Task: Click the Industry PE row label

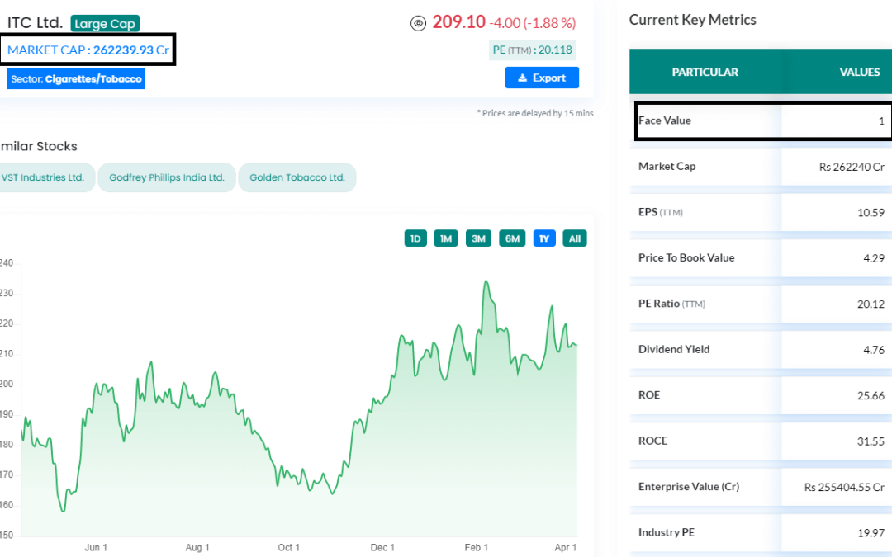Action: pos(667,532)
